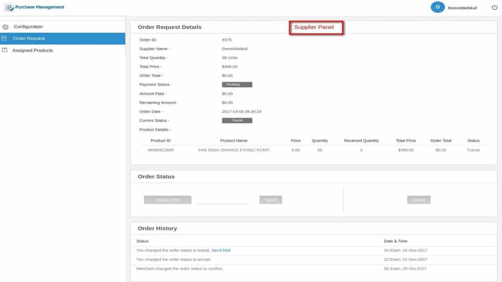Open the Configuration menu item
This screenshot has height=282, width=502.
(x=28, y=27)
